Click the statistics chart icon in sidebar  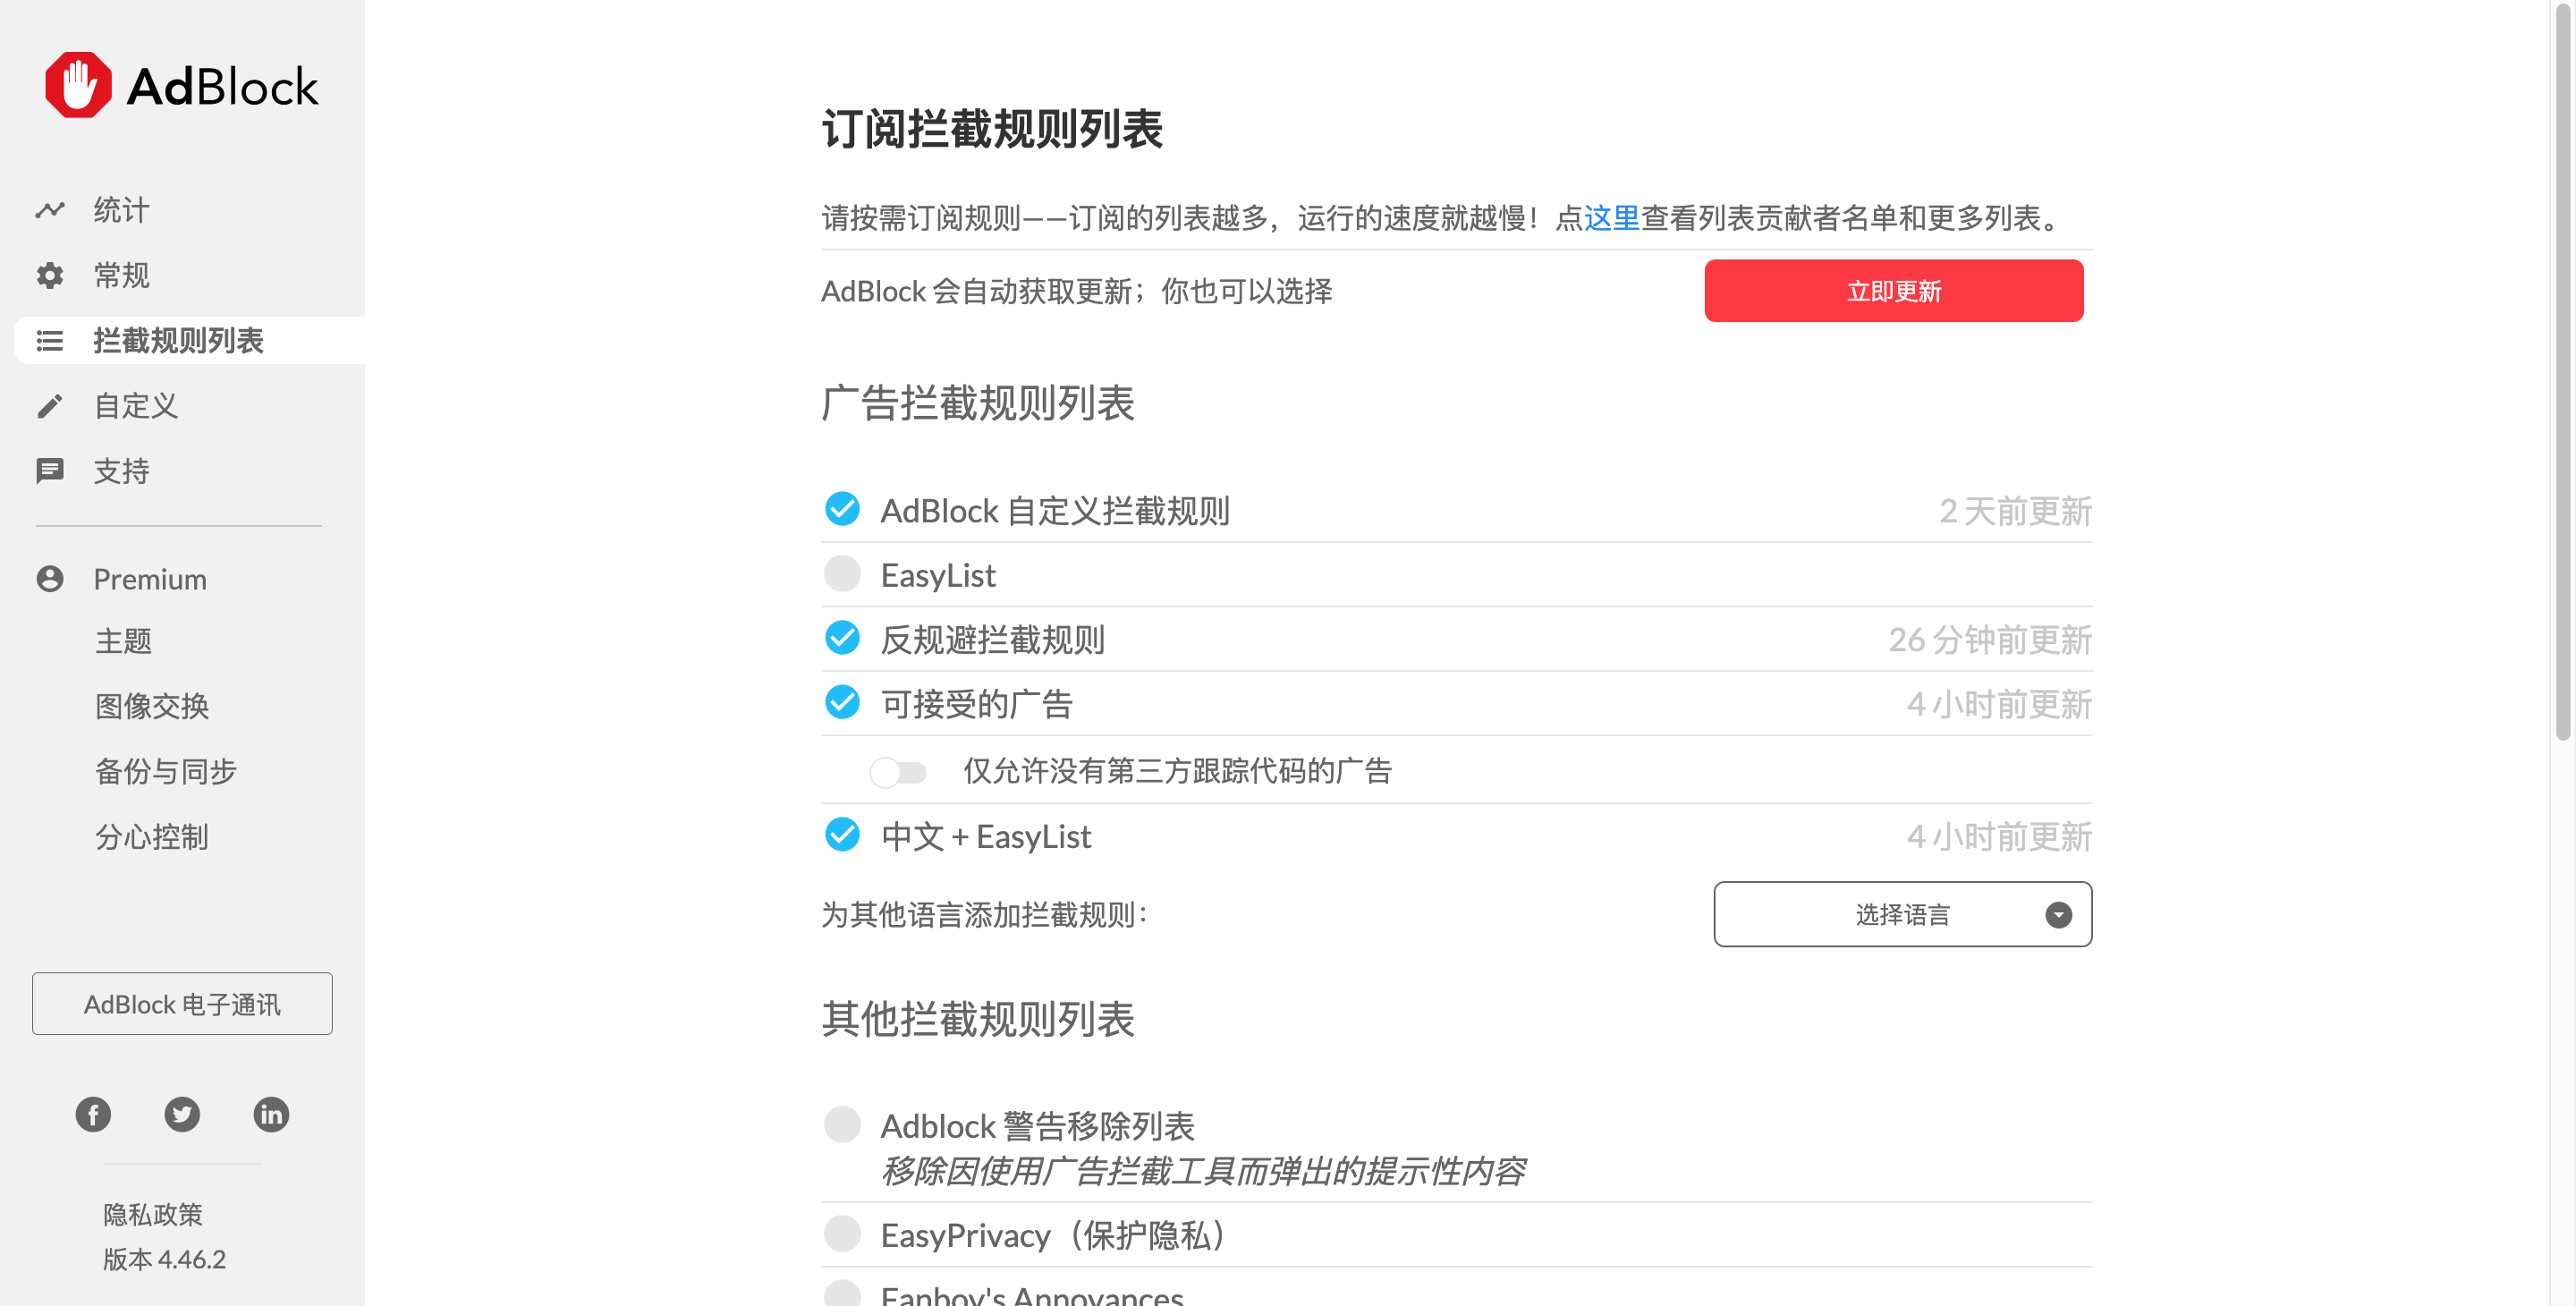tap(50, 210)
